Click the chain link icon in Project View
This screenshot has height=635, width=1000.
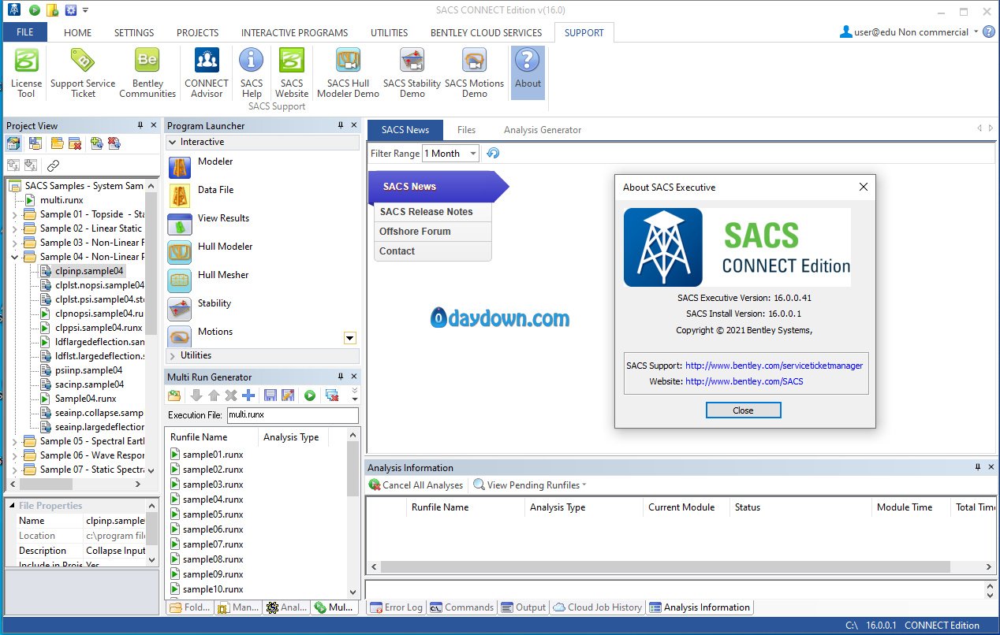pos(53,165)
